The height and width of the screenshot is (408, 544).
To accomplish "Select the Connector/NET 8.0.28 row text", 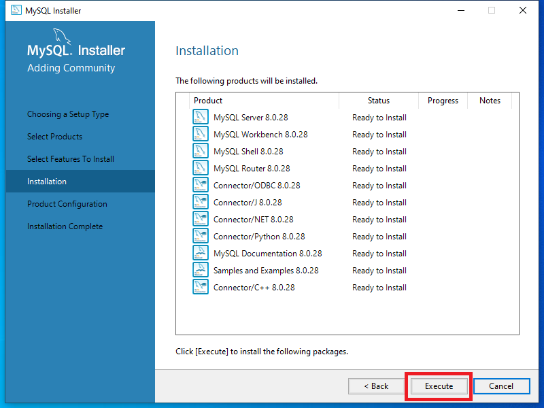I will 254,219.
